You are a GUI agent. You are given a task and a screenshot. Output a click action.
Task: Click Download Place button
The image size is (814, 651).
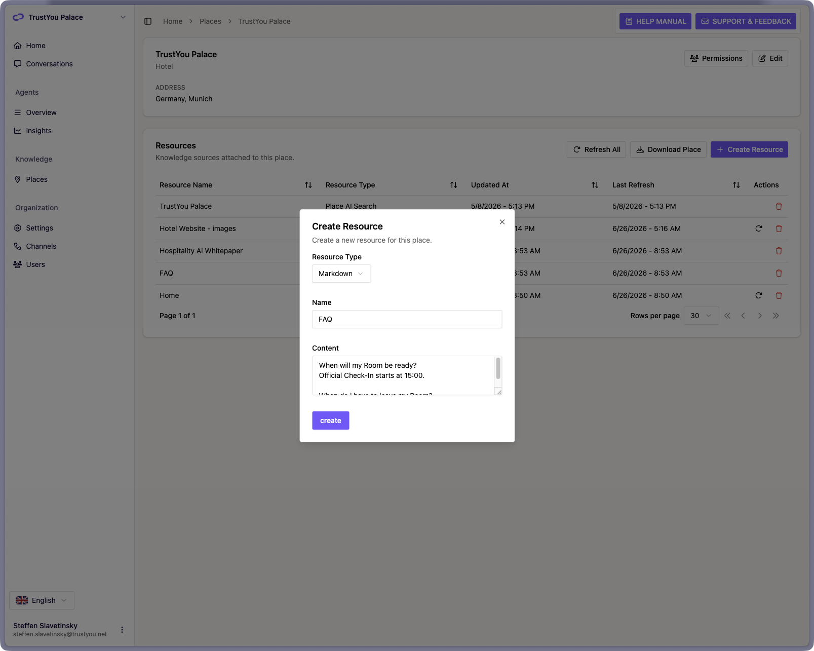pos(668,149)
